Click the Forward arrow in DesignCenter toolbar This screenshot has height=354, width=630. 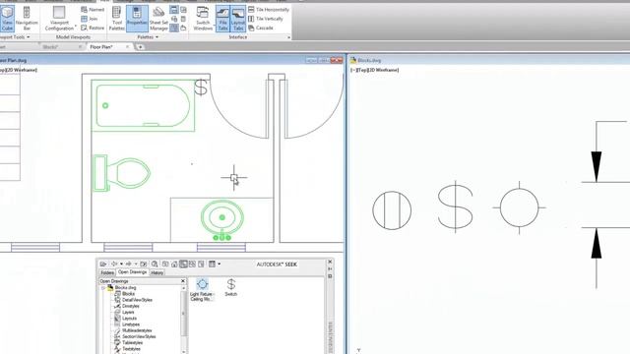coord(129,264)
